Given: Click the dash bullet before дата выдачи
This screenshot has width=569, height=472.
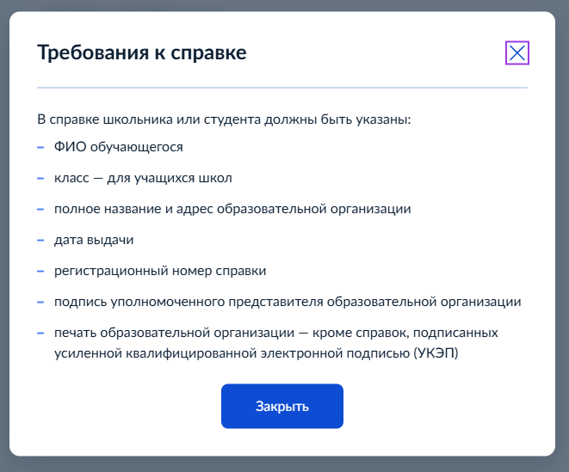Looking at the screenshot, I should pos(40,240).
